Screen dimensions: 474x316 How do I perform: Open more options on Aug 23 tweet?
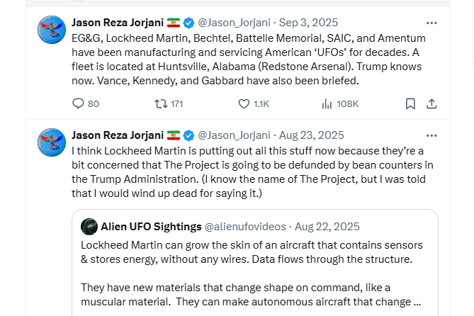pyautogui.click(x=431, y=135)
